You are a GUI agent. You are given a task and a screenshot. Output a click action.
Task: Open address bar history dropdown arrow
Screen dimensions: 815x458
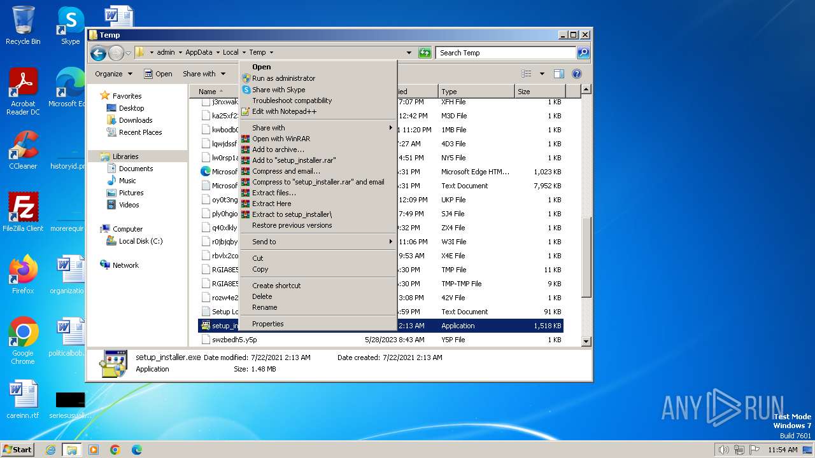point(409,53)
